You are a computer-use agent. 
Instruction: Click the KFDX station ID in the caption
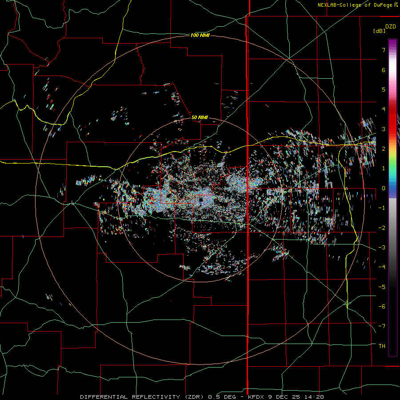256,397
